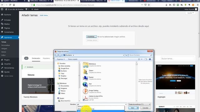The height and width of the screenshot is (112, 200).
Task: Switch to the Destacados themes tab
Action: tap(36, 58)
